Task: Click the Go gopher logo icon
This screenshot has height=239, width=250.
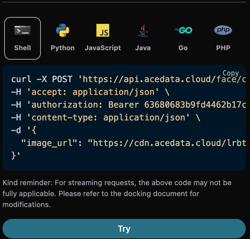Action: pyautogui.click(x=183, y=30)
